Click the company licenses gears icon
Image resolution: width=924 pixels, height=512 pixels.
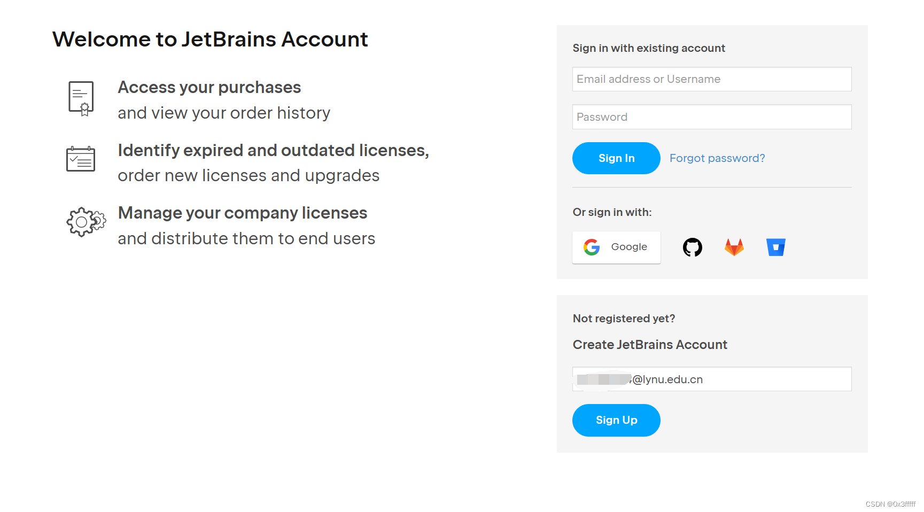pyautogui.click(x=84, y=222)
